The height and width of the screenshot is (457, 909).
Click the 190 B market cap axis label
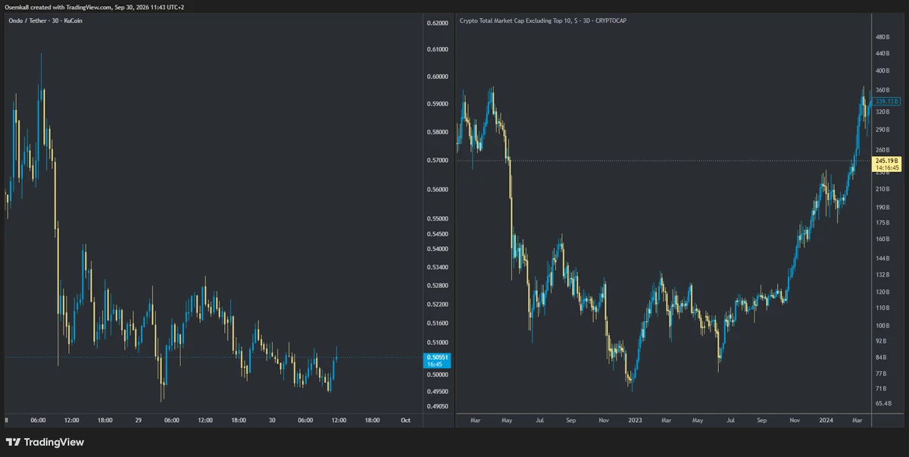pos(882,207)
